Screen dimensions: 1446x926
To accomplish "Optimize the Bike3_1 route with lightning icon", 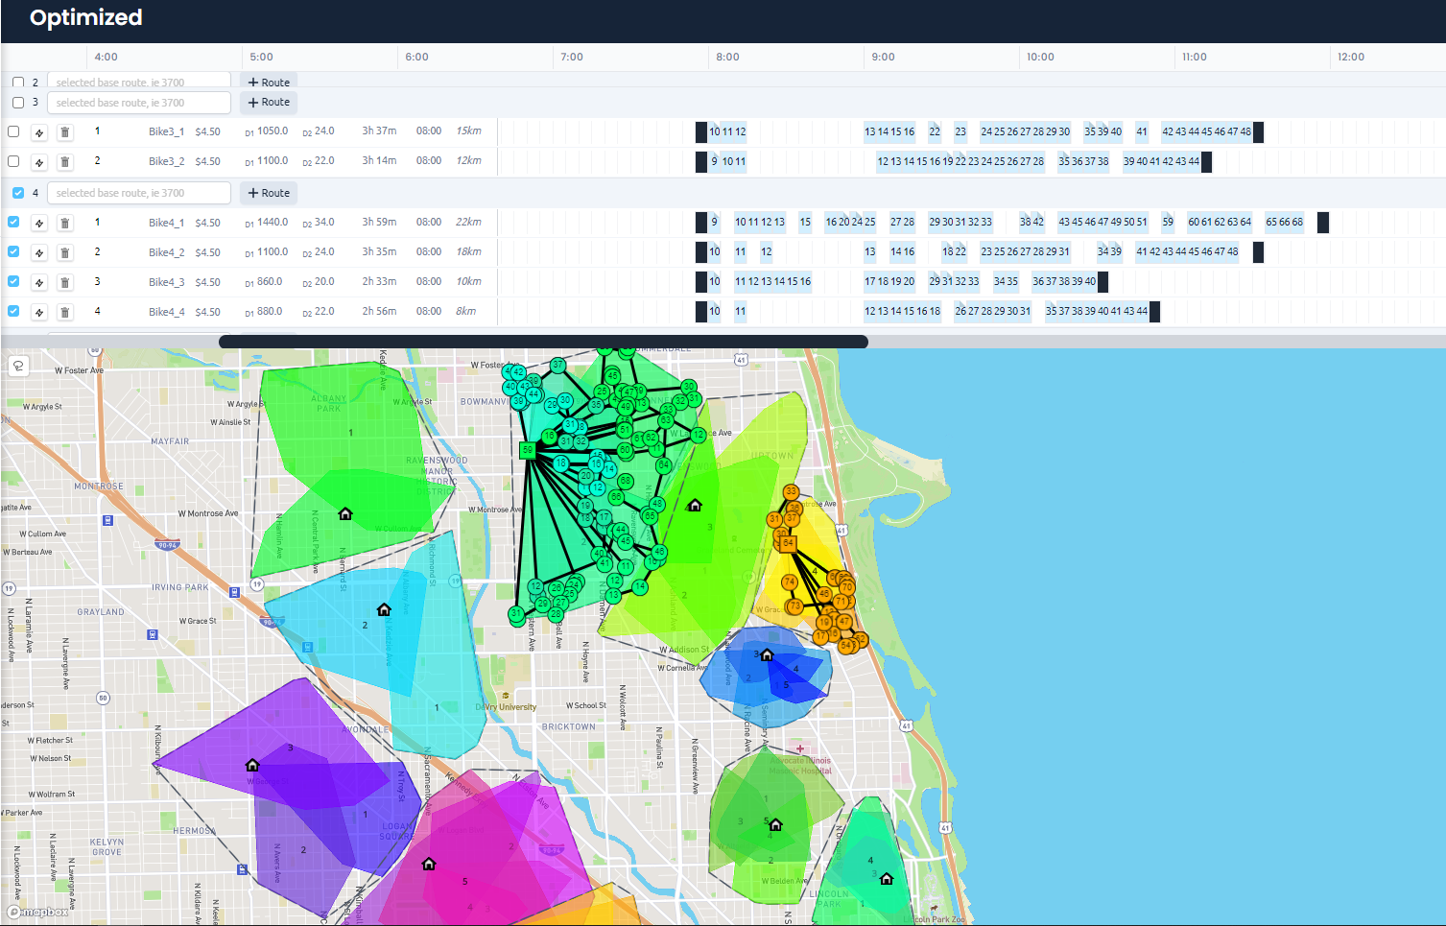I will [39, 132].
